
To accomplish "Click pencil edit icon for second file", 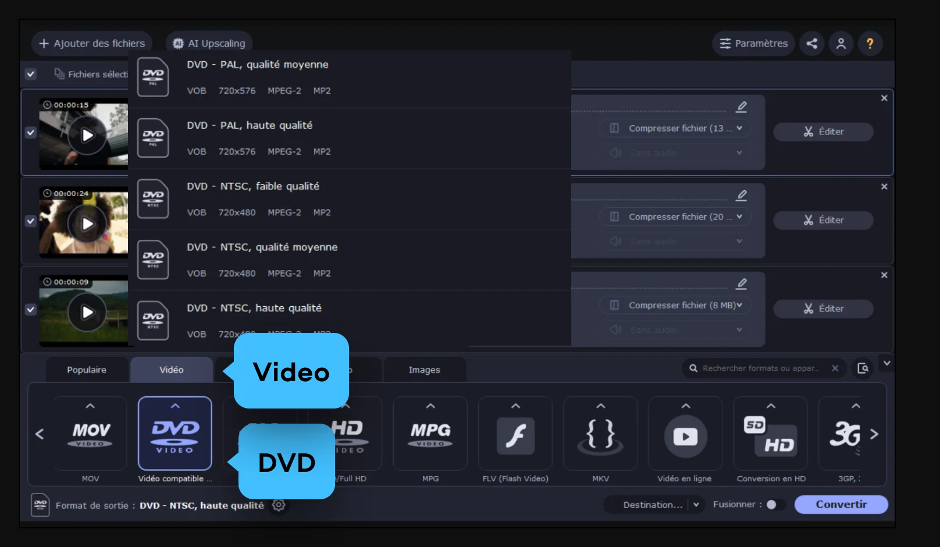I will tap(742, 196).
